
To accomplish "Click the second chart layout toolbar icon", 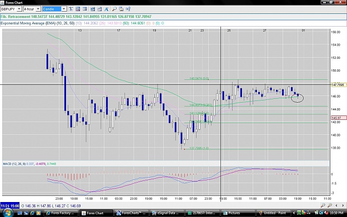I will coord(78,9).
